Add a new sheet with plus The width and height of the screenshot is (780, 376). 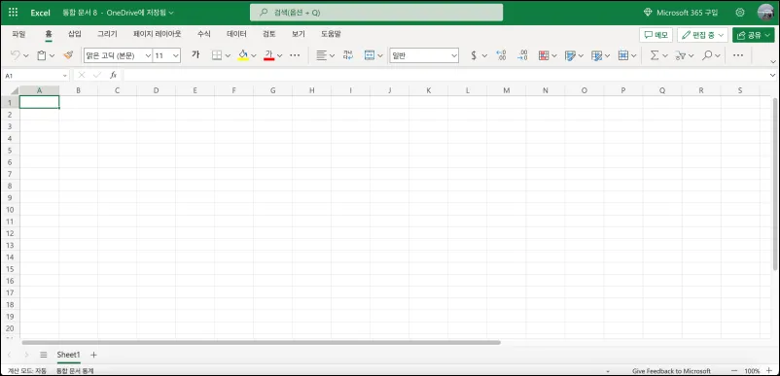pyautogui.click(x=93, y=355)
